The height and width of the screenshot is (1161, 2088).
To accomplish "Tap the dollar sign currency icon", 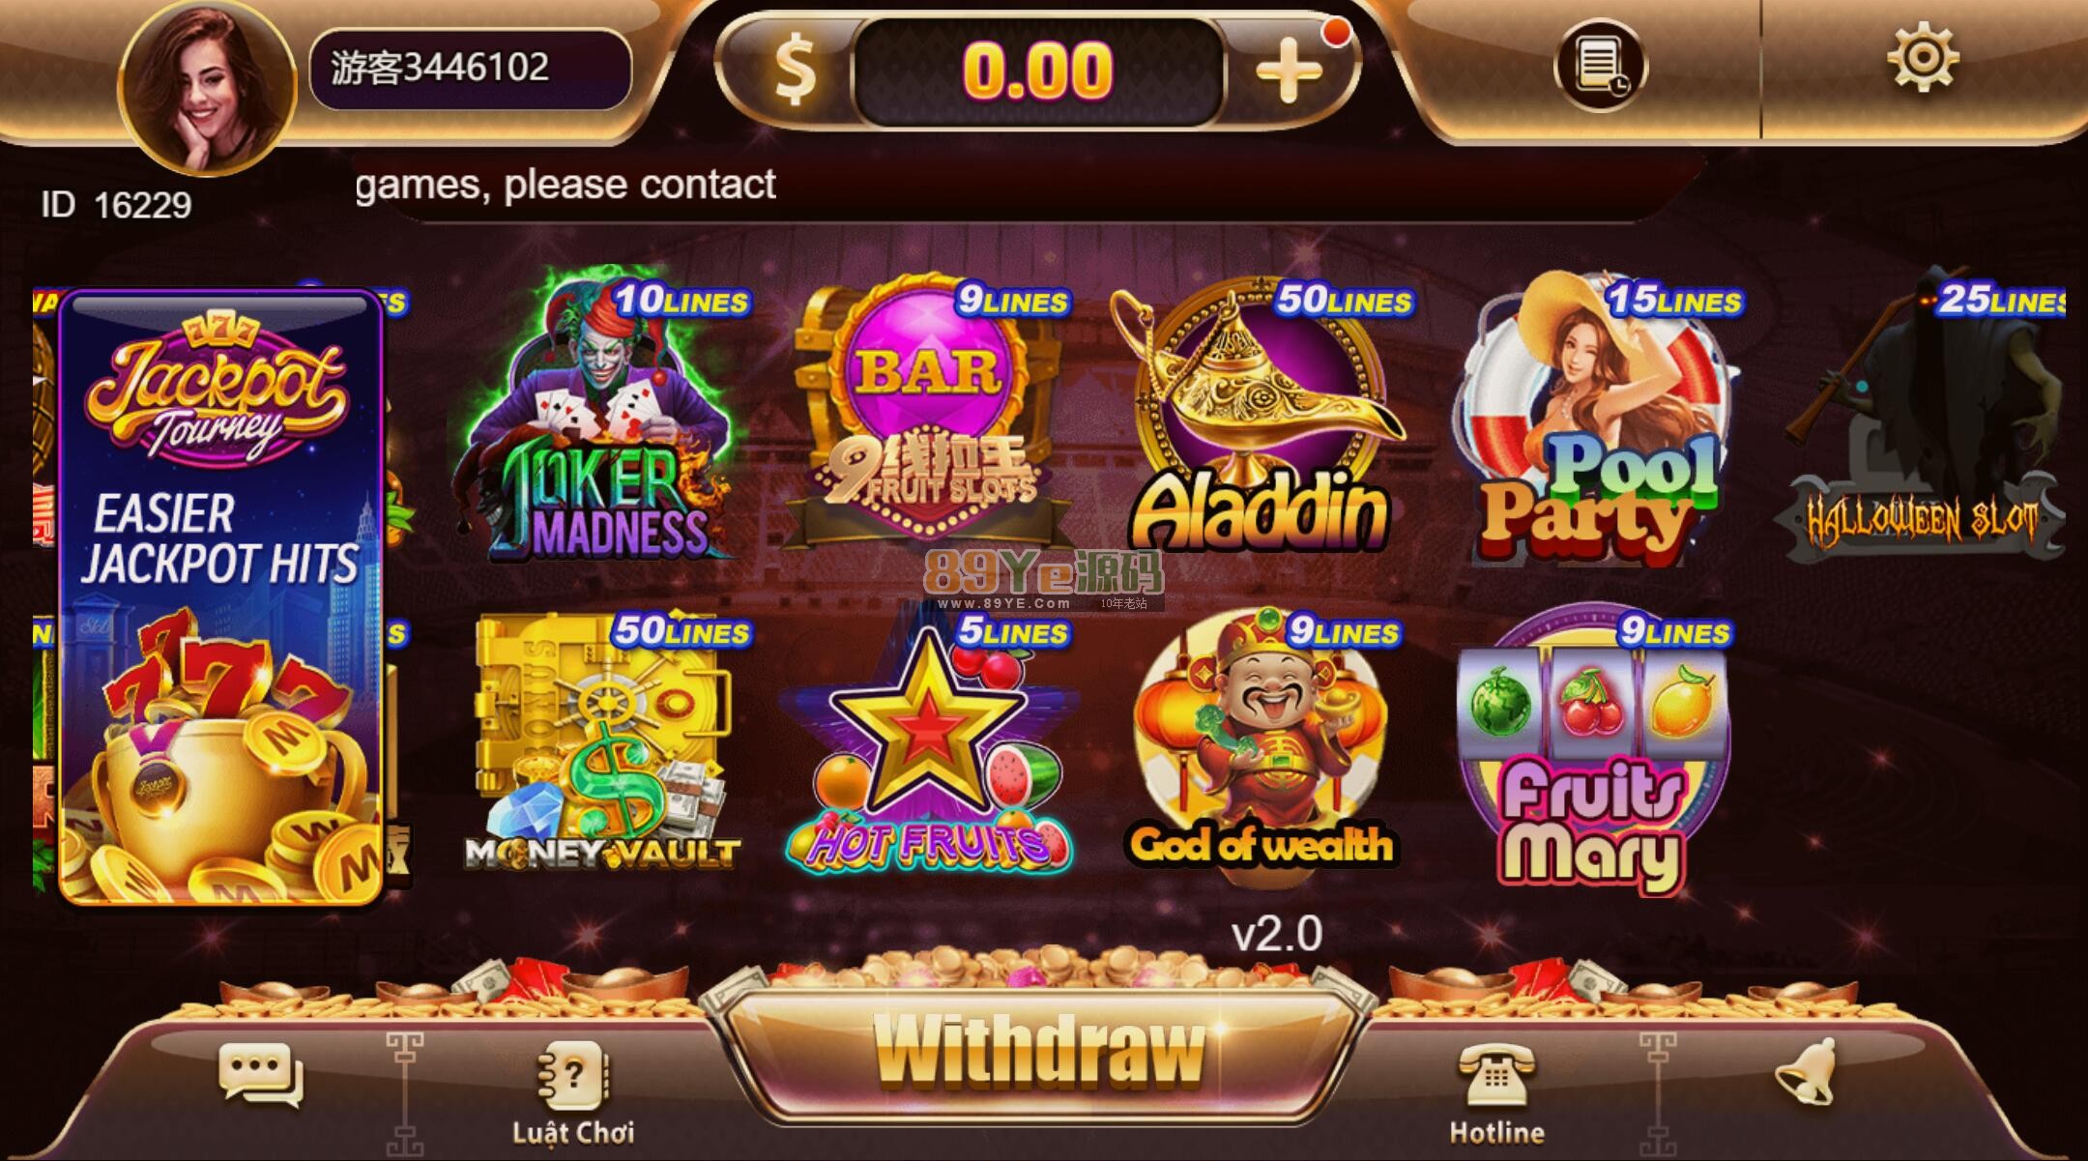I will click(x=796, y=70).
